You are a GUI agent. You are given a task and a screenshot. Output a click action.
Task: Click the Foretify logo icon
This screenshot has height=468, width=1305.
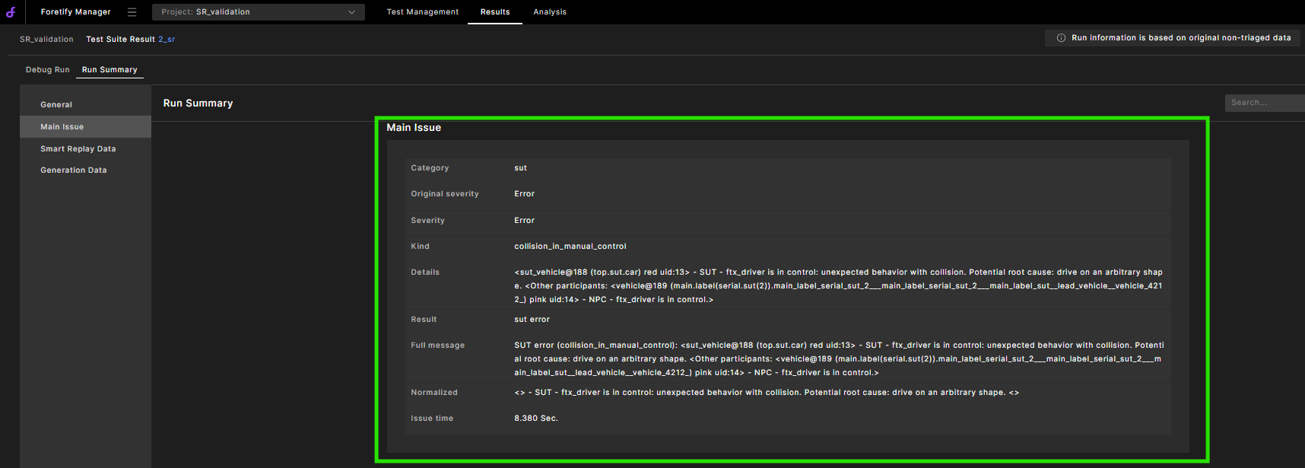pyautogui.click(x=11, y=12)
